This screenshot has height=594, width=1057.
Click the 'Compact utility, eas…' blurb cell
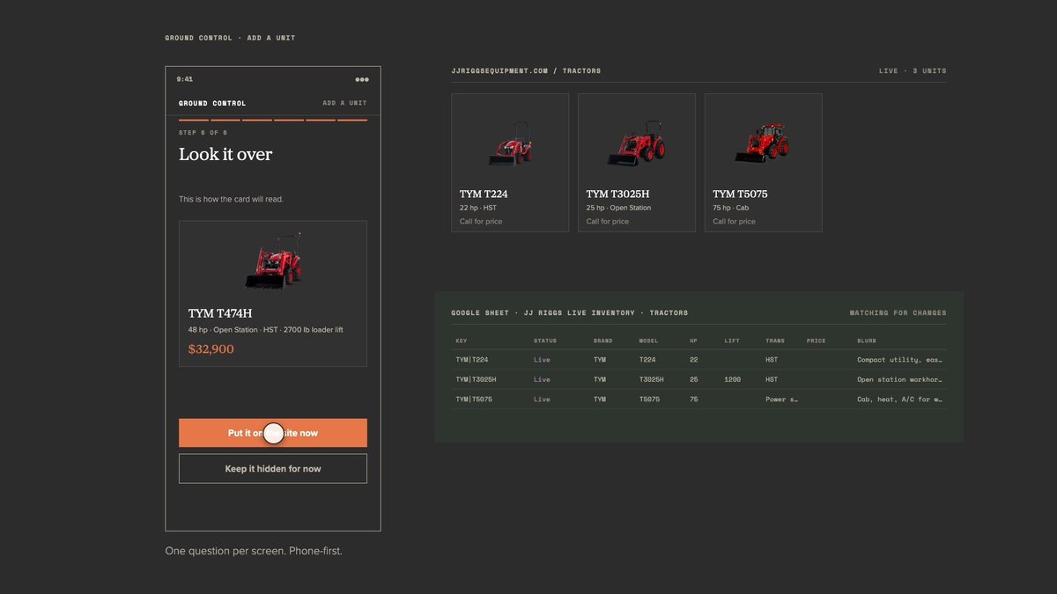(x=899, y=360)
